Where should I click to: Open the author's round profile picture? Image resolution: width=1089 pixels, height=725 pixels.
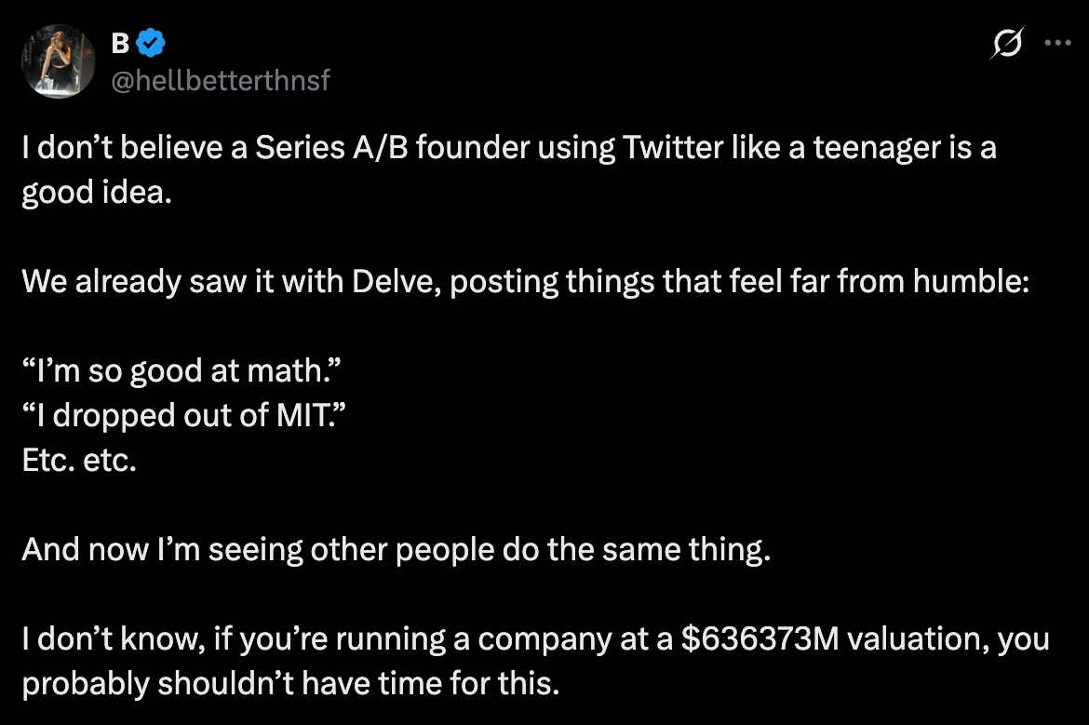(x=59, y=61)
